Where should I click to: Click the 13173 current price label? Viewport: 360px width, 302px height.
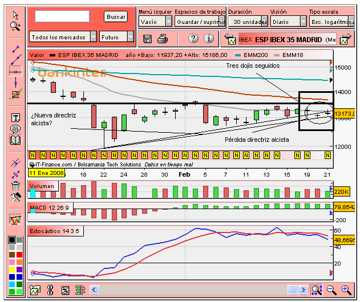tap(345, 113)
